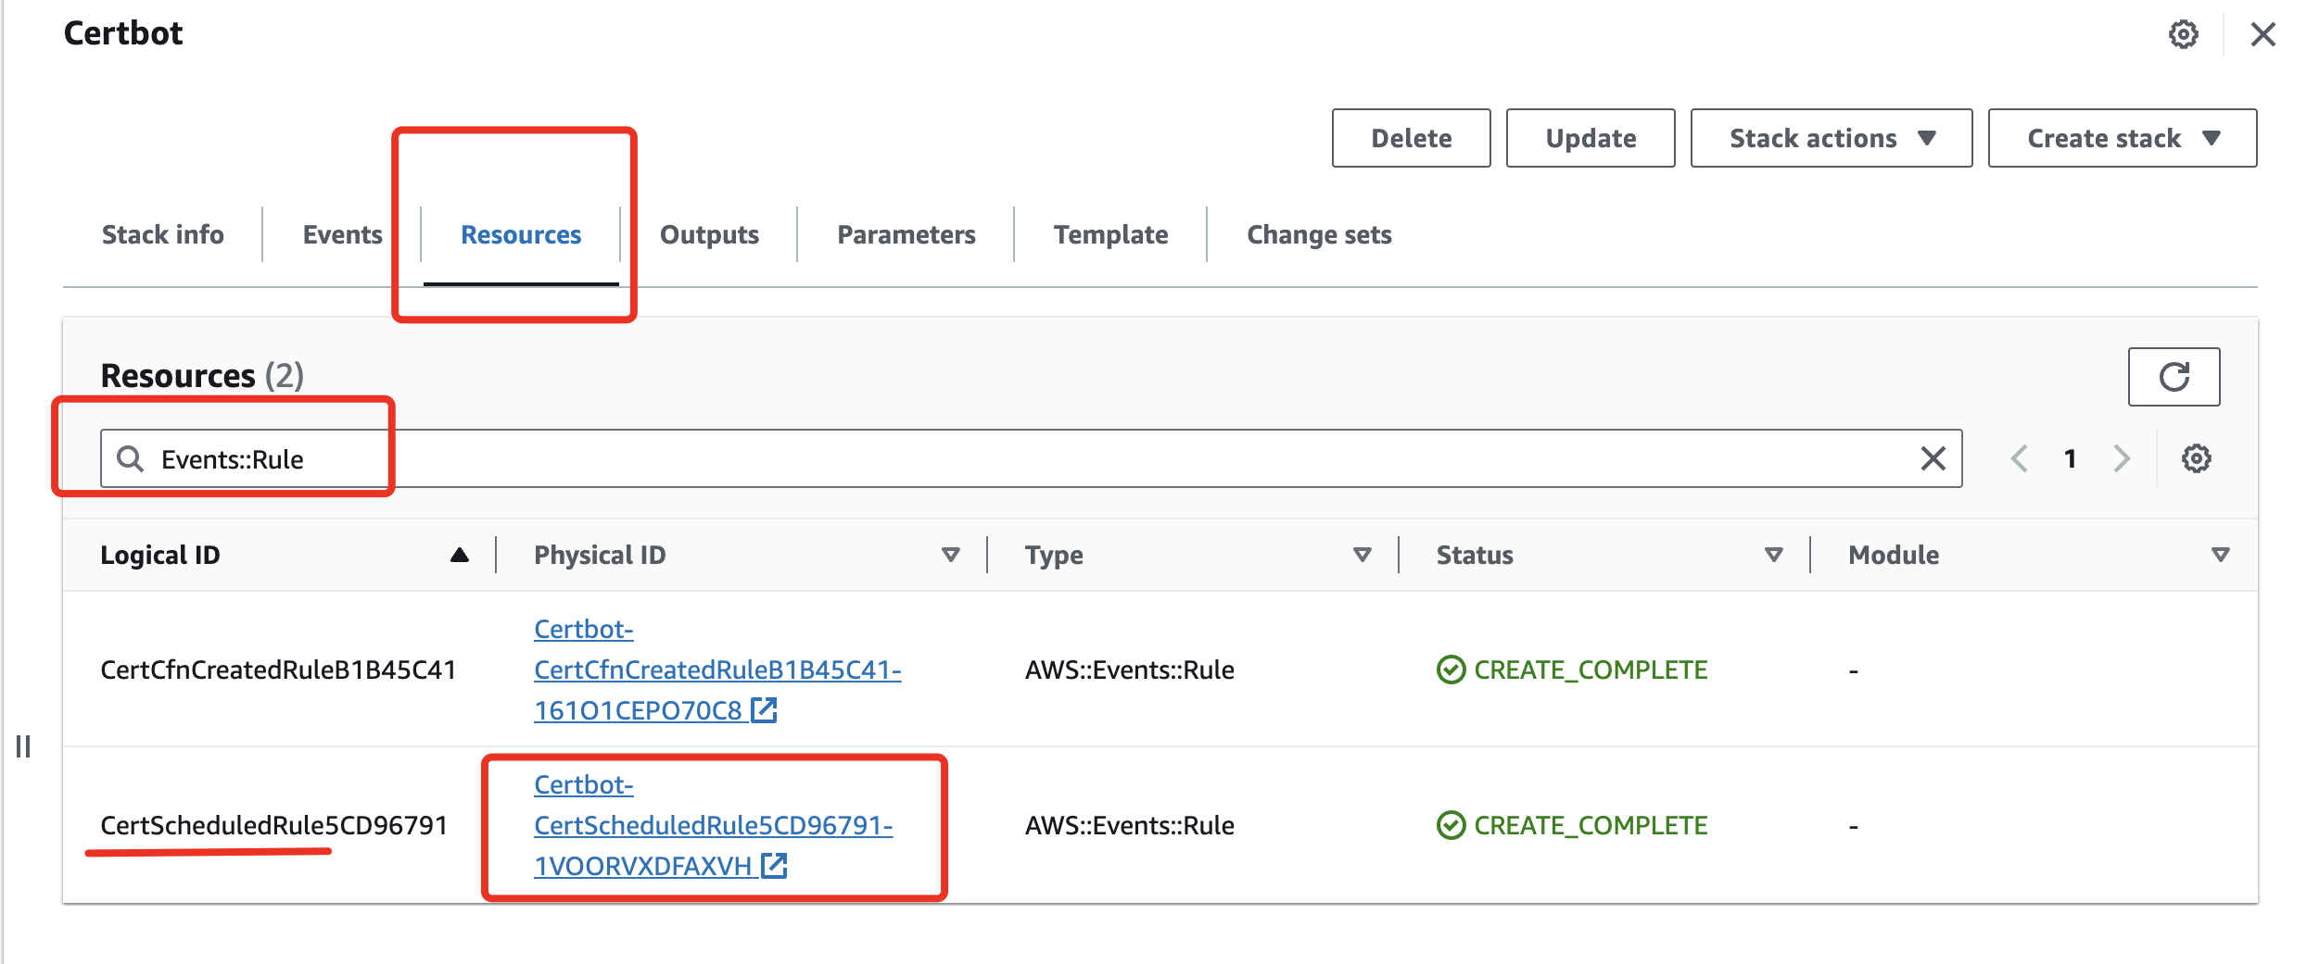This screenshot has height=964, width=2307.
Task: Close the Certbot stack panel
Action: tap(2263, 34)
